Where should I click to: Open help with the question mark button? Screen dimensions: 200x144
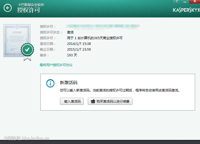pos(176,2)
